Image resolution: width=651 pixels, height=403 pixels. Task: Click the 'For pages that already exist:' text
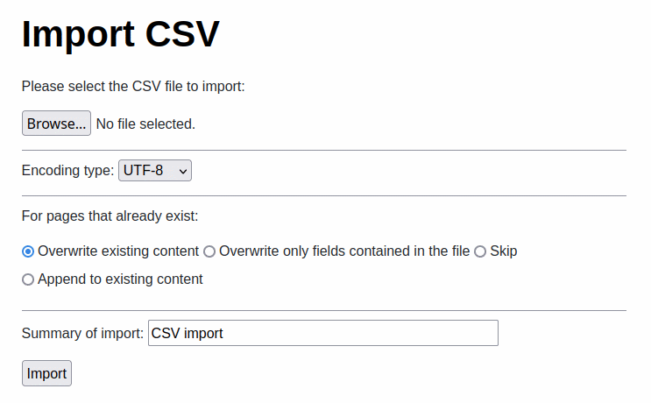110,216
